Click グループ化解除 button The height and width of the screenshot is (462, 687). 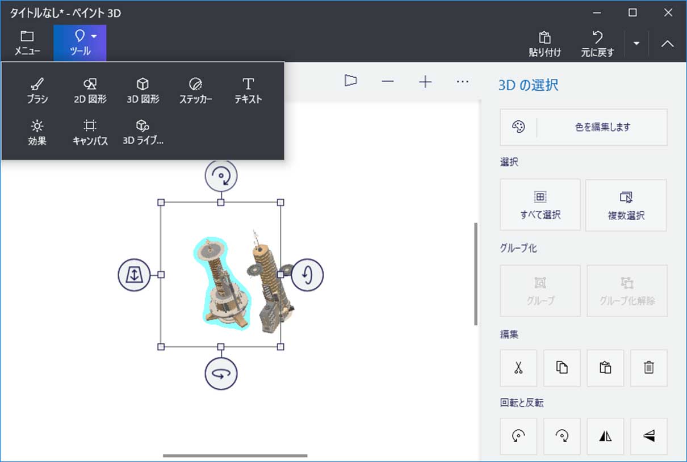pos(627,291)
